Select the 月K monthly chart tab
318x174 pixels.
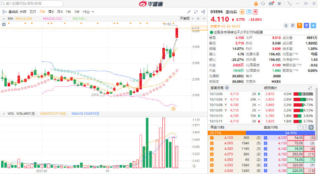point(60,12)
